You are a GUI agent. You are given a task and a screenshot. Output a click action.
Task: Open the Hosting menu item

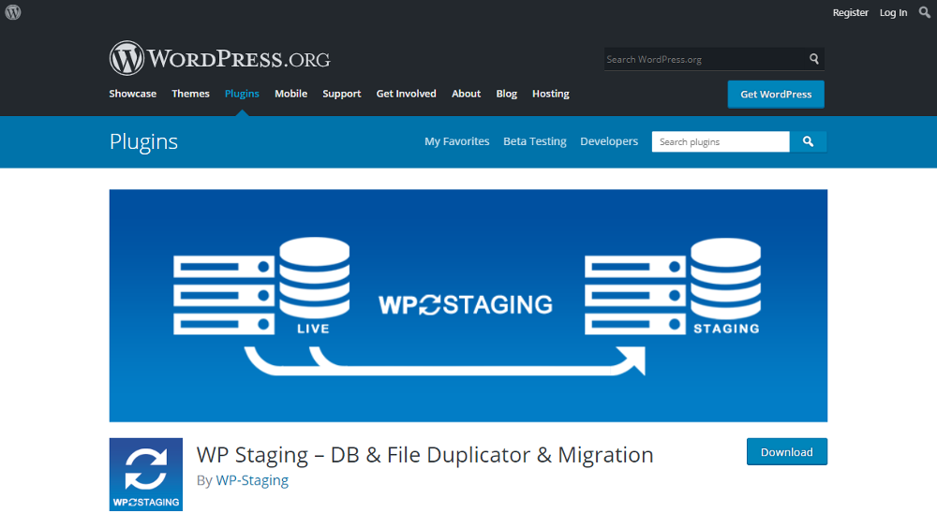tap(550, 94)
